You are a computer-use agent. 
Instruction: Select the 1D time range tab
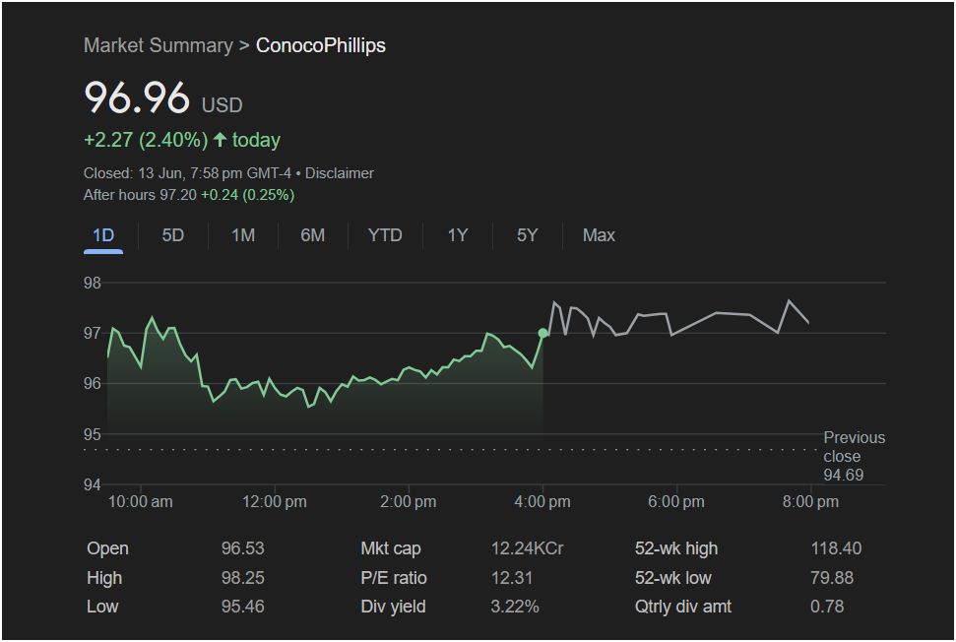pos(103,235)
